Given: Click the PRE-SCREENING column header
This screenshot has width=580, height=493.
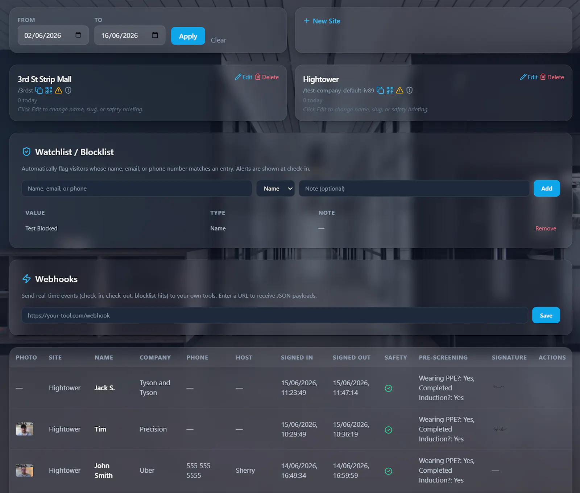Looking at the screenshot, I should pos(443,357).
